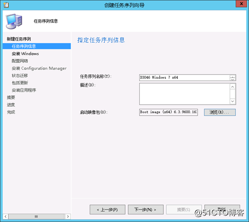Select 安装 Configuration Manager step

click(39, 68)
